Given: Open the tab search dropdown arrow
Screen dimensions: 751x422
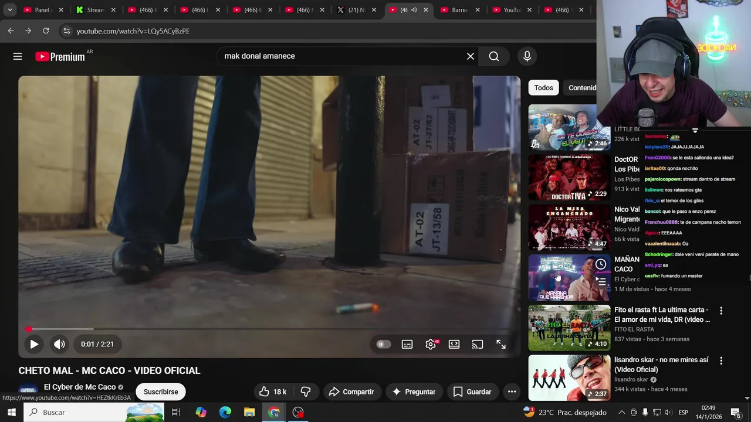Looking at the screenshot, I should coord(9,10).
